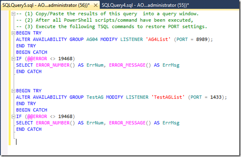Screen dimensions: 241x157
Task: Click the port value 8989
Action: pyautogui.click(x=202, y=39)
